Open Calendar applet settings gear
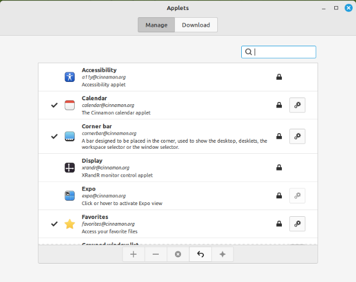This screenshot has width=356, height=282. [297, 105]
